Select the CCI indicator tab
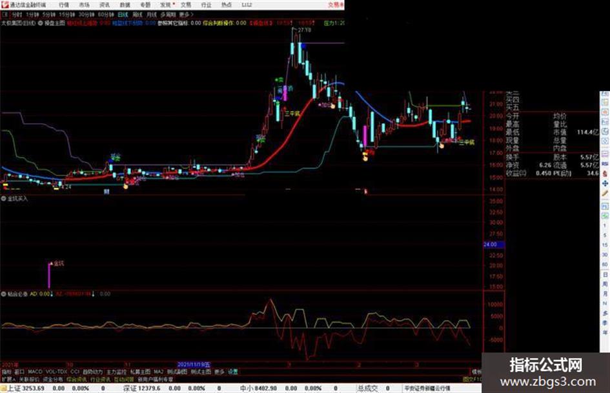The image size is (610, 393). point(75,372)
